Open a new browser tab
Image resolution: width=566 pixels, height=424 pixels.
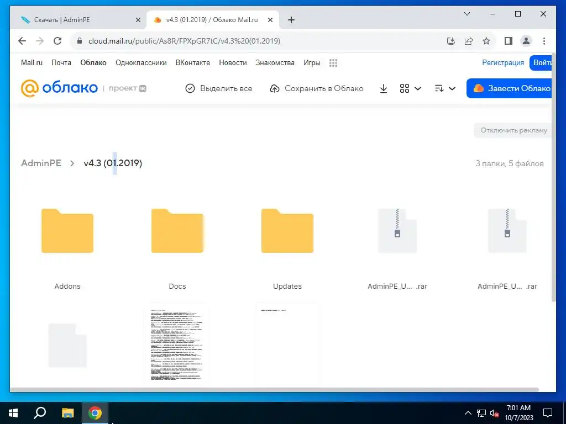click(291, 20)
